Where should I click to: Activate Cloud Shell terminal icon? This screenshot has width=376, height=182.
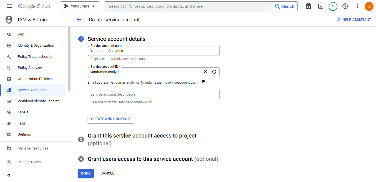tap(321, 6)
